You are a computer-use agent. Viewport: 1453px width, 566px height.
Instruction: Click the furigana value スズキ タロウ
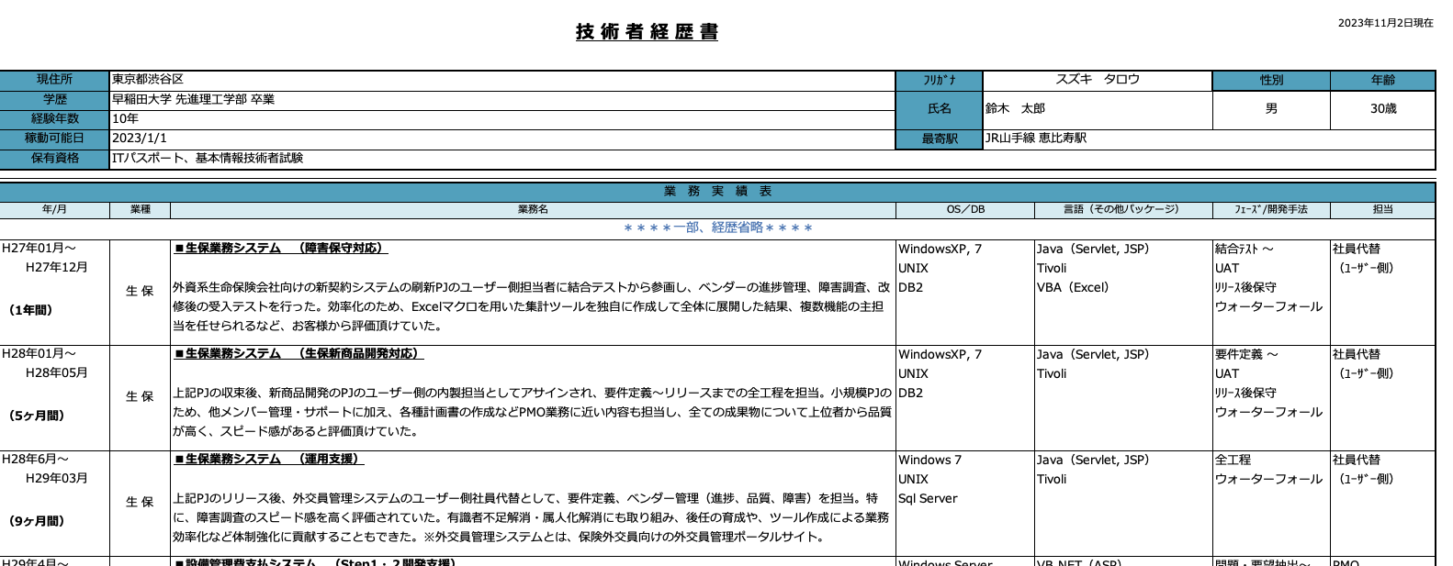tap(1097, 80)
